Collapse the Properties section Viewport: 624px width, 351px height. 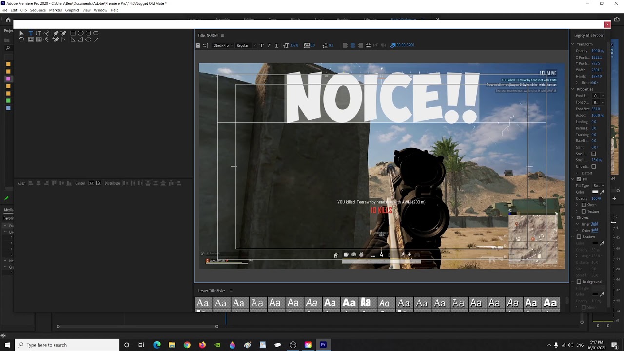pos(573,89)
